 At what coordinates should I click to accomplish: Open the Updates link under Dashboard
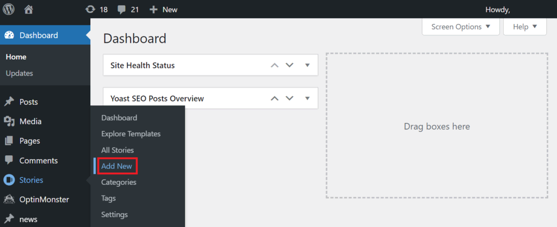tap(20, 73)
